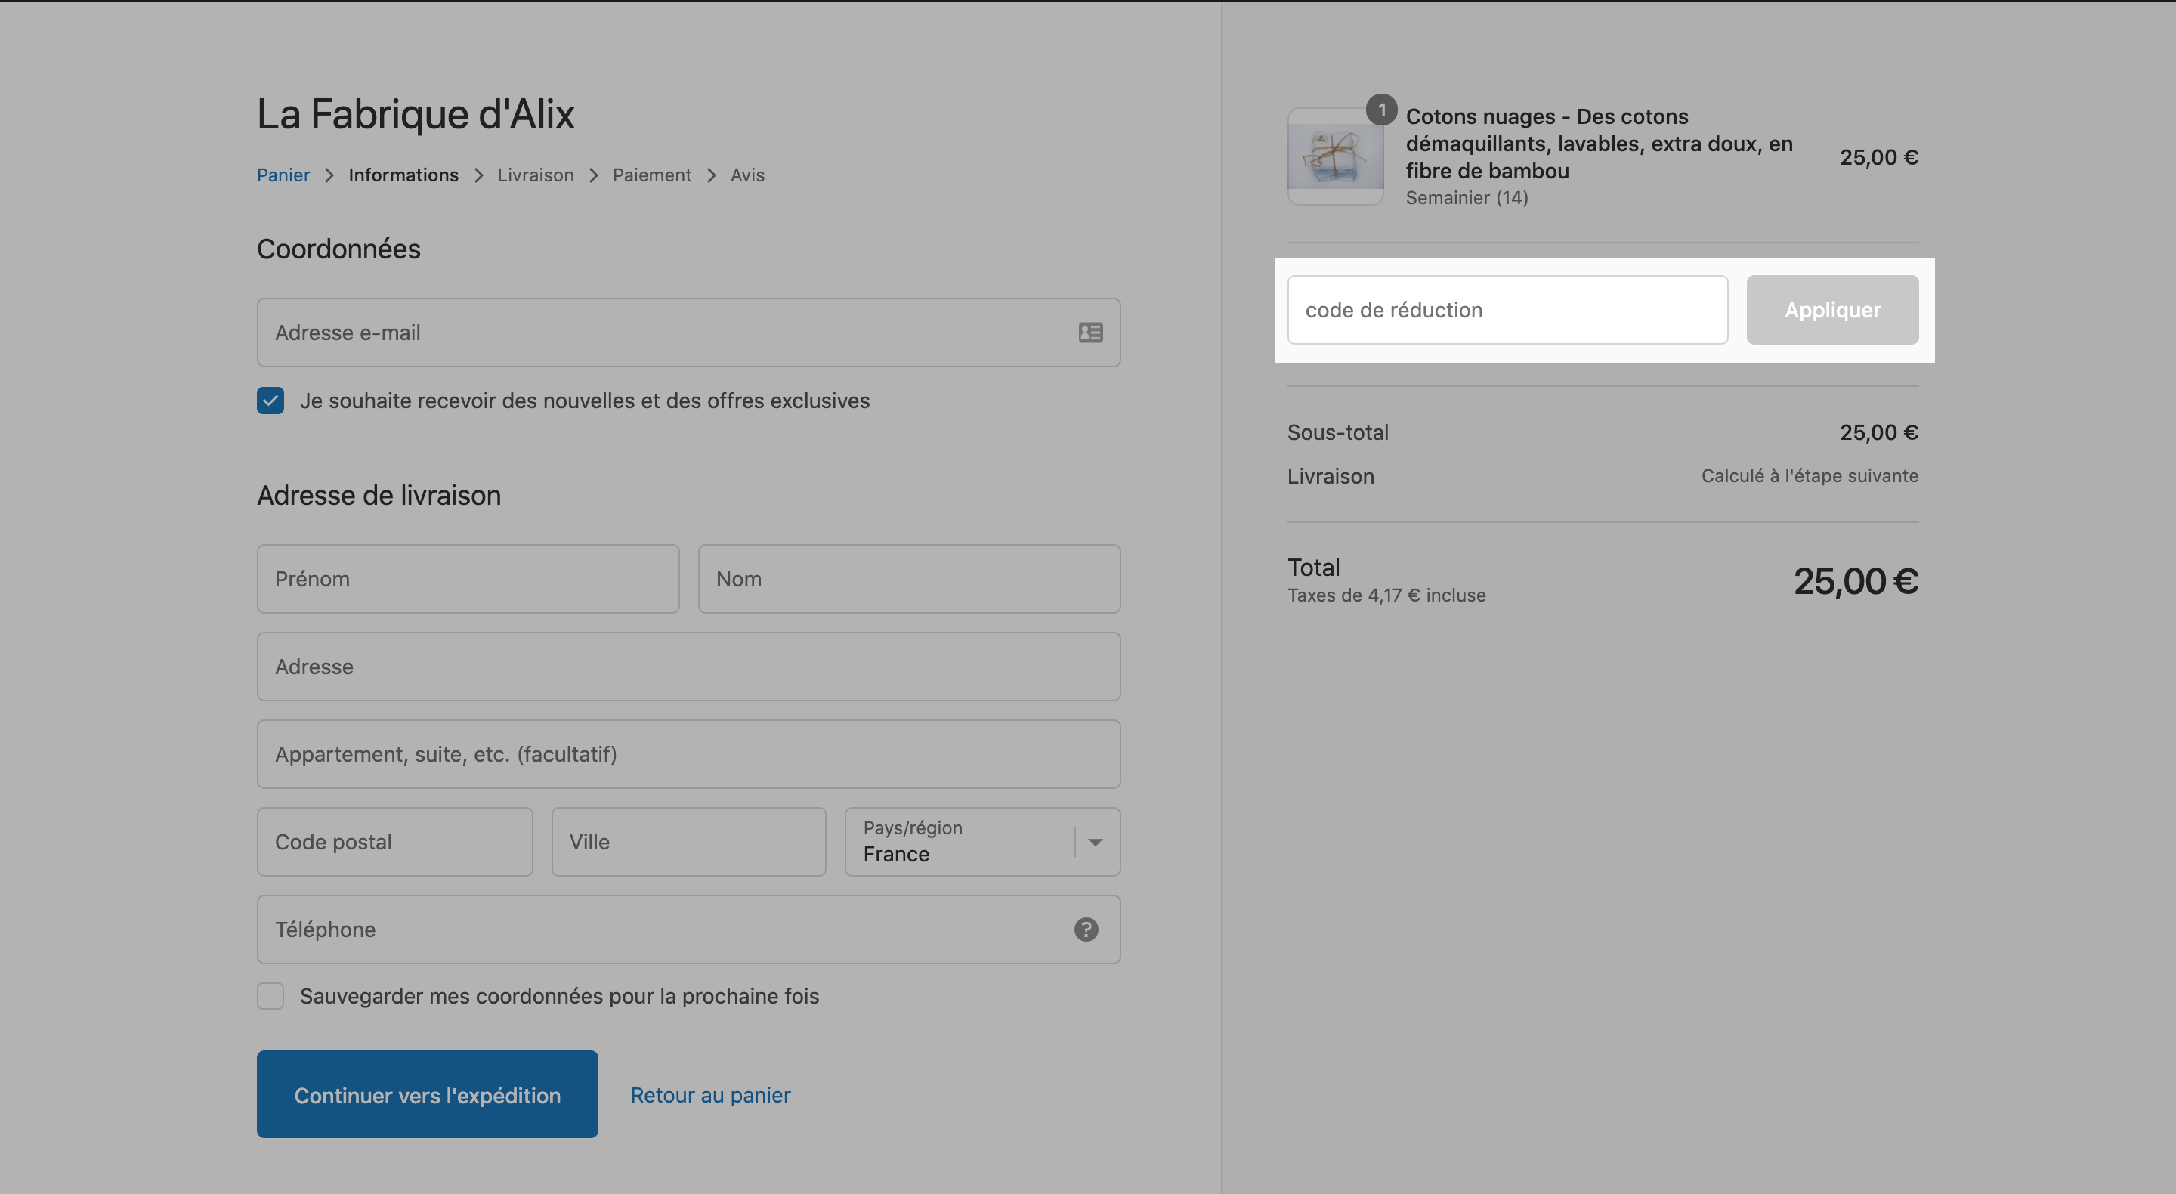Focus the Nom input field
This screenshot has height=1194, width=2176.
pyautogui.click(x=909, y=579)
